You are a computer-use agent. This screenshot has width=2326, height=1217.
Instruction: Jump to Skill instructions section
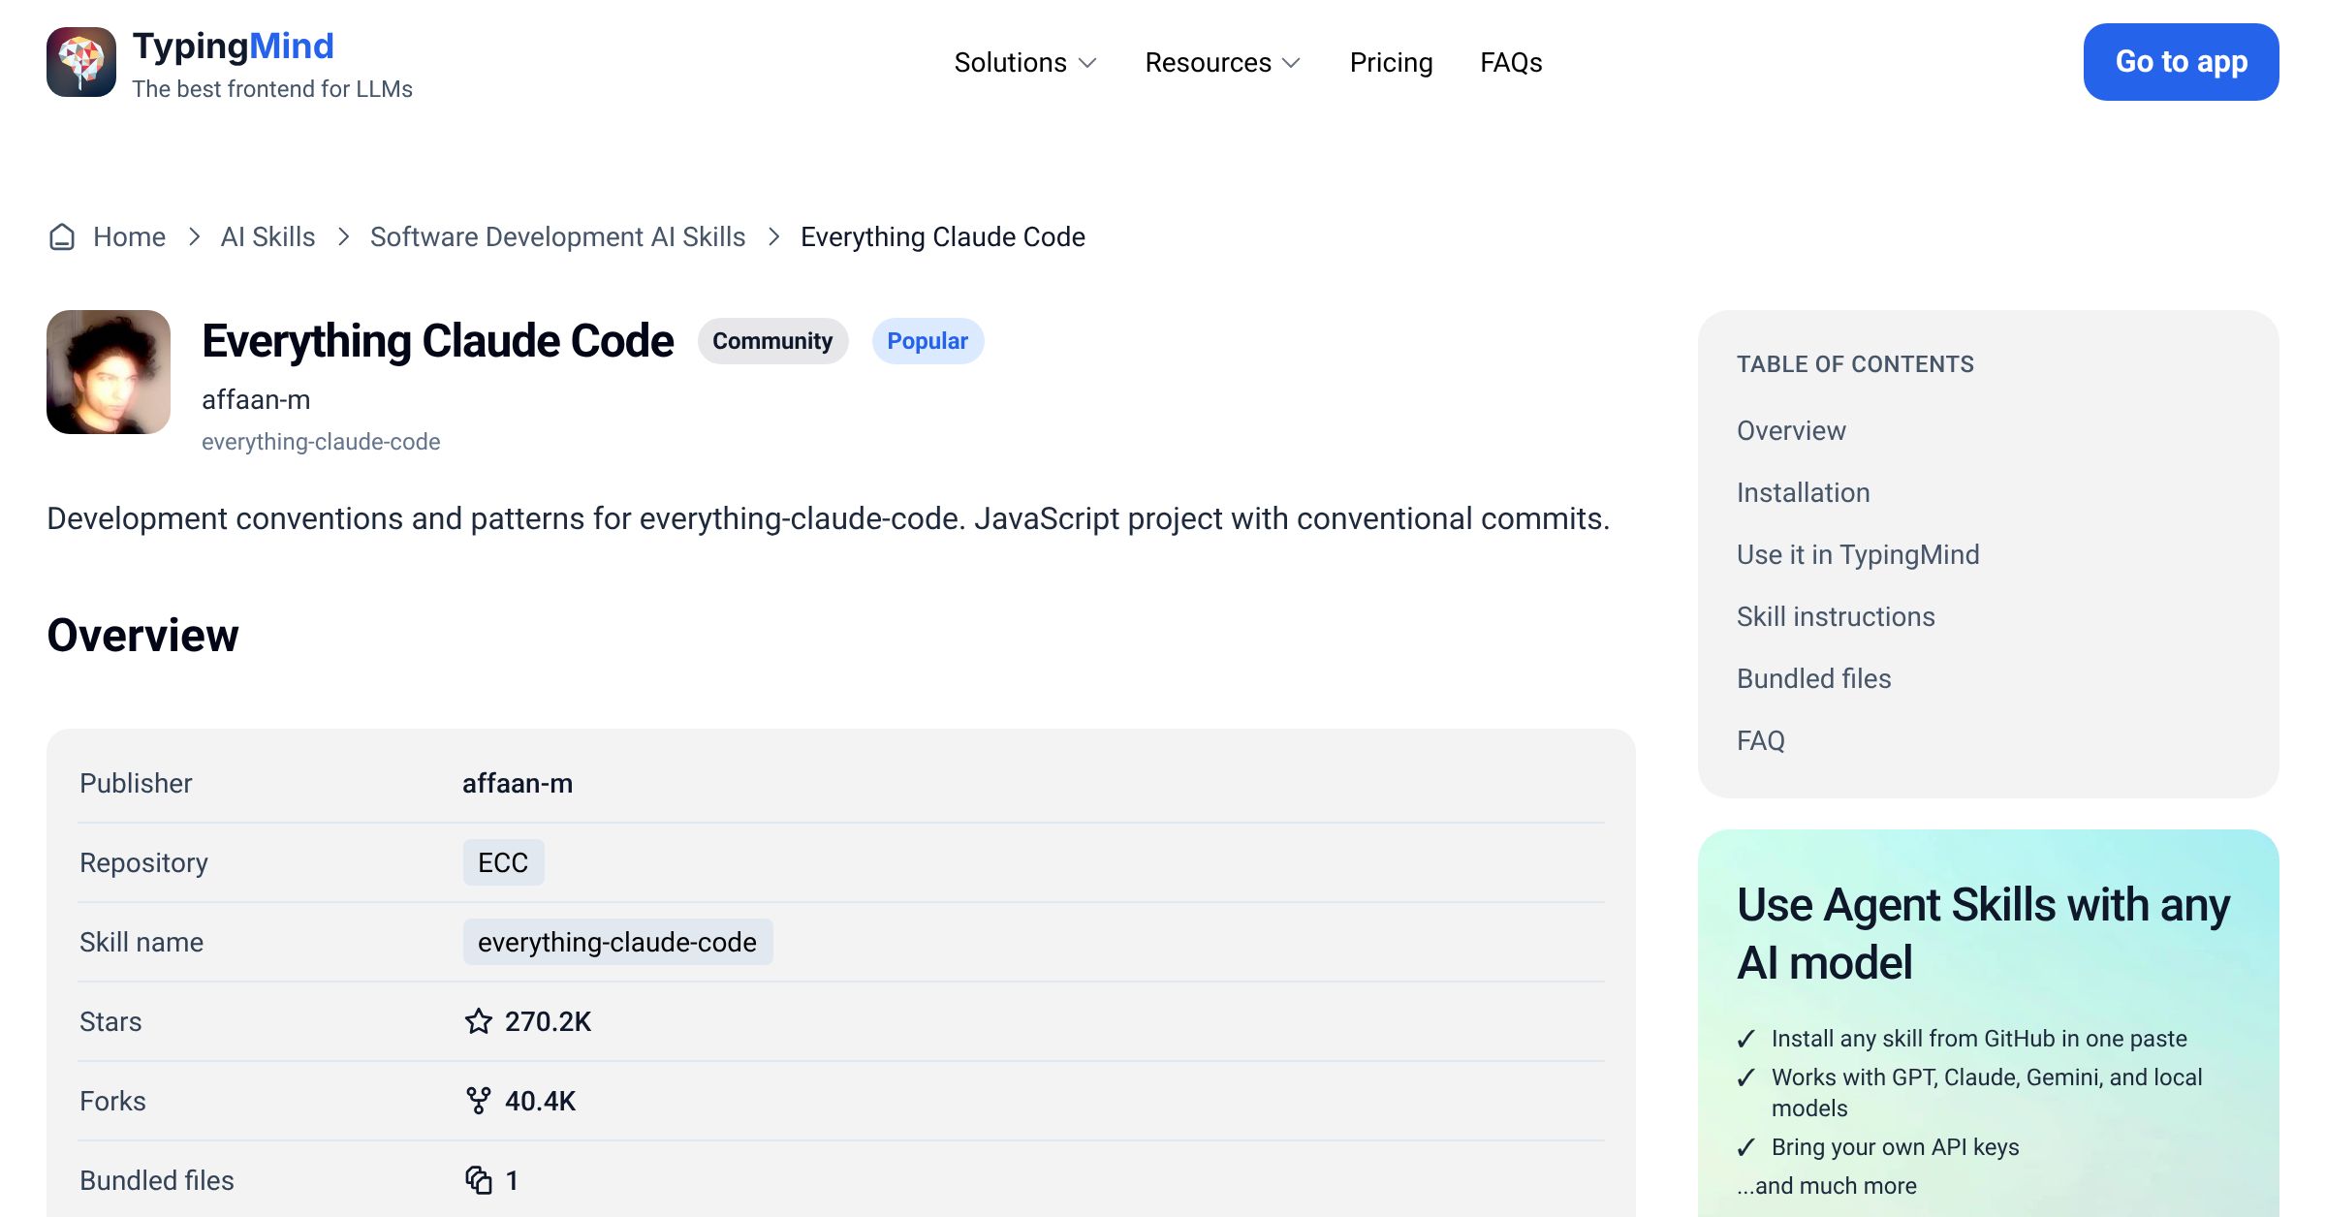(1836, 616)
